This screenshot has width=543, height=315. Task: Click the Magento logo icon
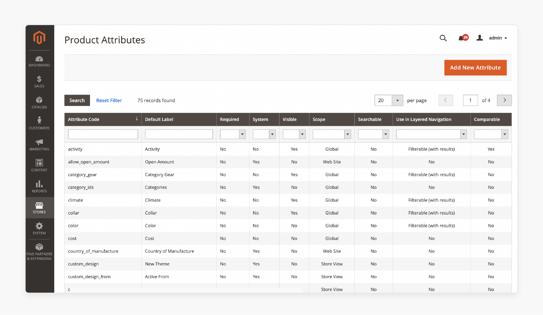point(39,38)
